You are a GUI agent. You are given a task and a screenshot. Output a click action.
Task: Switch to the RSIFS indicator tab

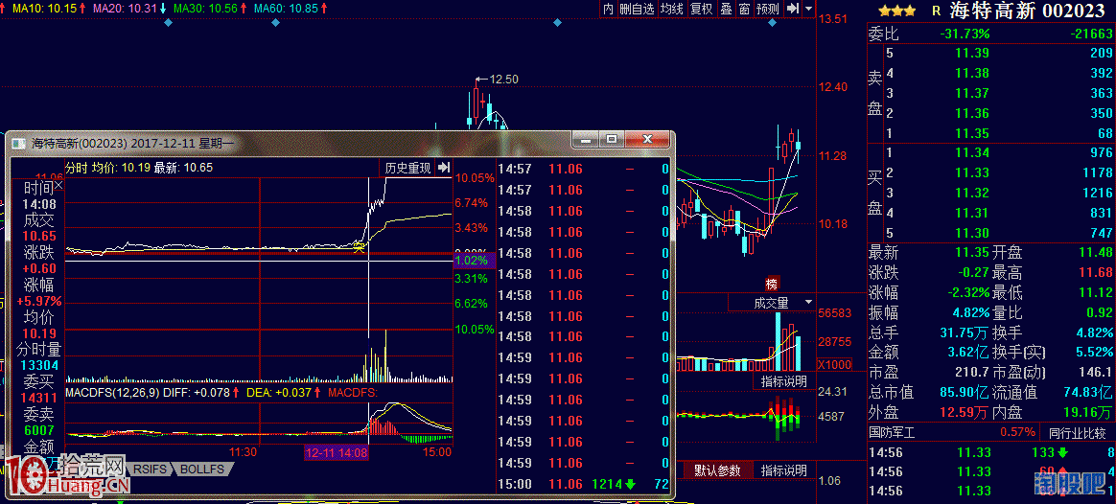(x=151, y=470)
